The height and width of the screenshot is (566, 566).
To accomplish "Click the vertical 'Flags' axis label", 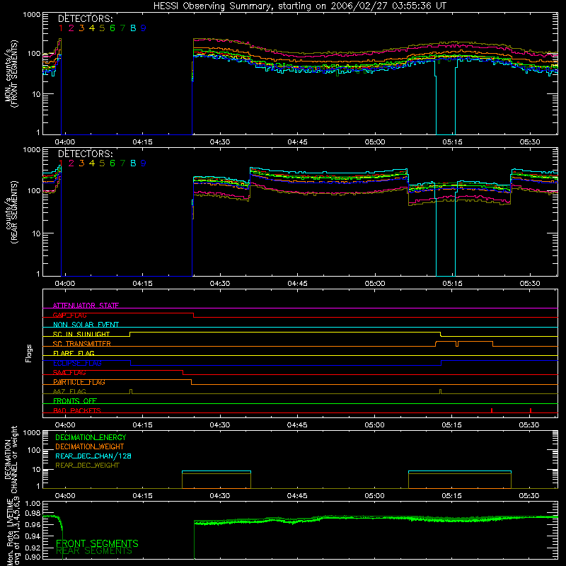I will tap(29, 353).
